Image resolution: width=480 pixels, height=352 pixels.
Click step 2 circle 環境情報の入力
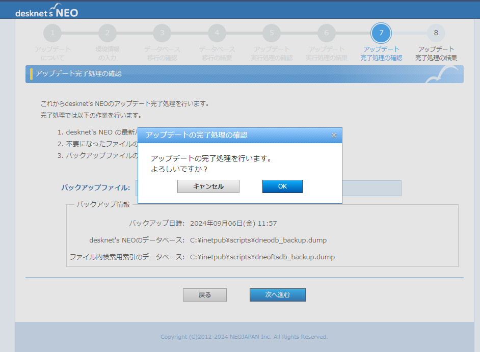pyautogui.click(x=108, y=33)
